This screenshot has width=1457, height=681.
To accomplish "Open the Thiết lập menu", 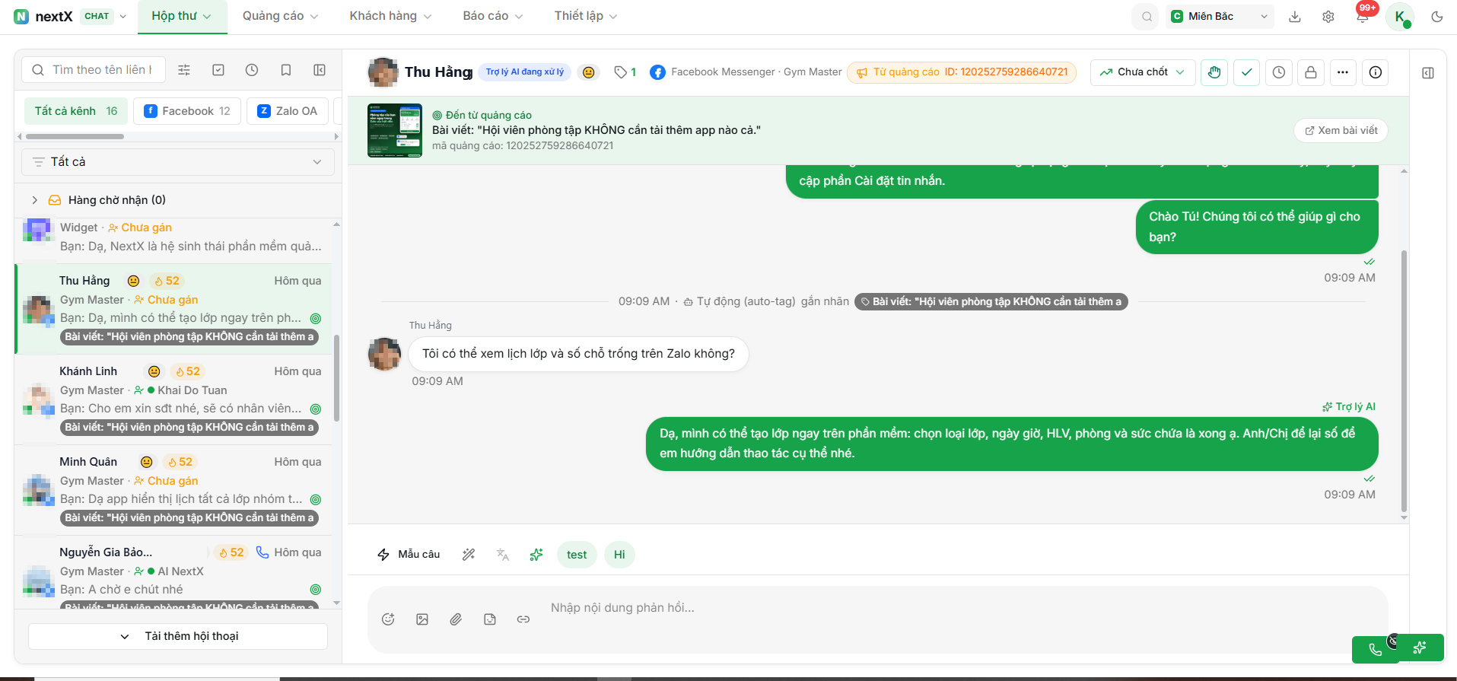I will [586, 16].
